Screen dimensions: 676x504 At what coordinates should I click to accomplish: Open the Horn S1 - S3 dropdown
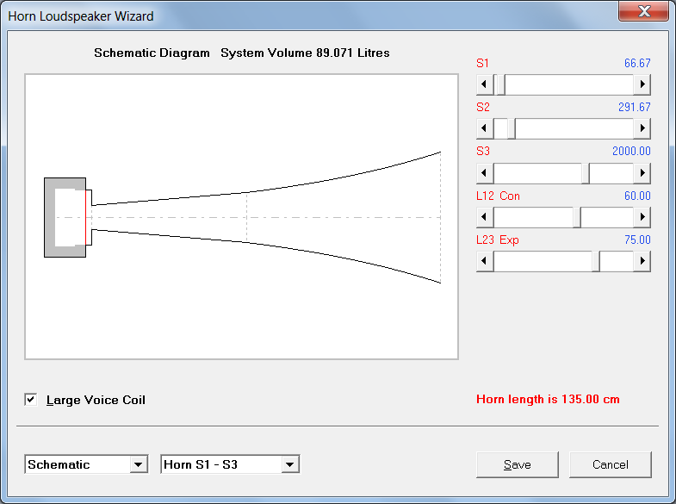[x=289, y=464]
